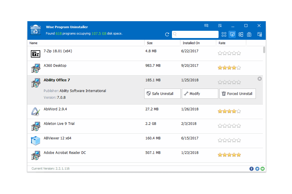Open the Facebook share icon

pos(251,169)
